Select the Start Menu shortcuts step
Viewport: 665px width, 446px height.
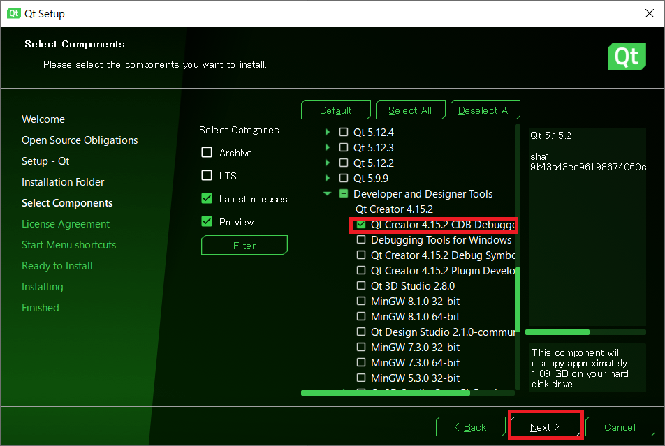tap(68, 245)
